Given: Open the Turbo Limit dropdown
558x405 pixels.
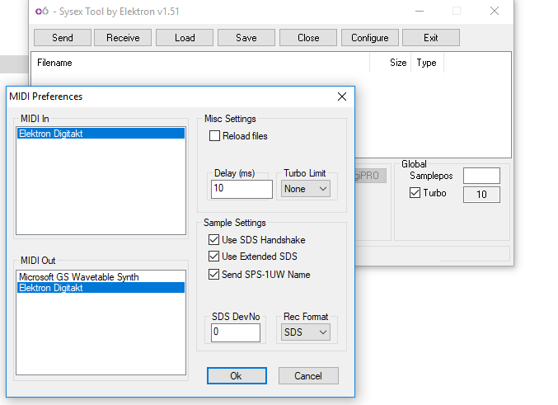Looking at the screenshot, I should pyautogui.click(x=306, y=189).
